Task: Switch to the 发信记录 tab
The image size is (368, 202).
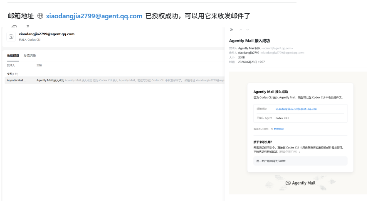Action: [30, 56]
